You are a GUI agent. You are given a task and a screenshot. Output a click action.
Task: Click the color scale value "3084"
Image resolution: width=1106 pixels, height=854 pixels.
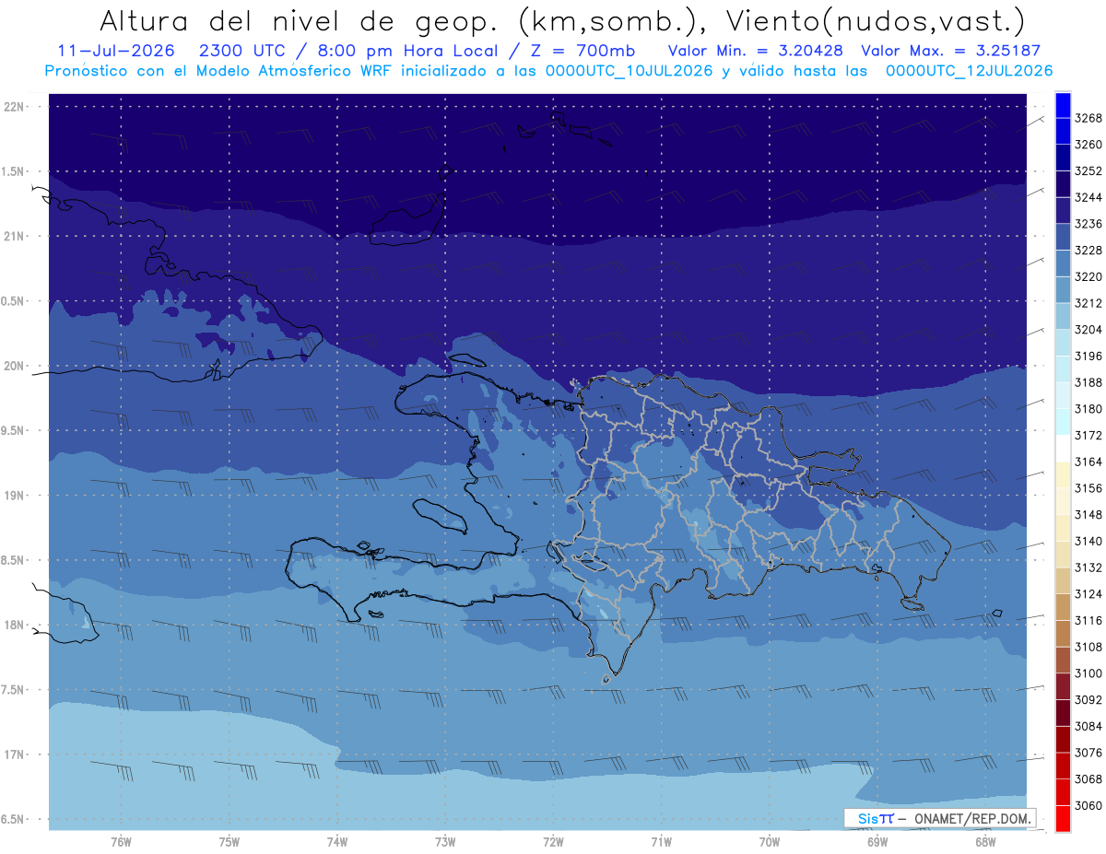click(x=1088, y=726)
